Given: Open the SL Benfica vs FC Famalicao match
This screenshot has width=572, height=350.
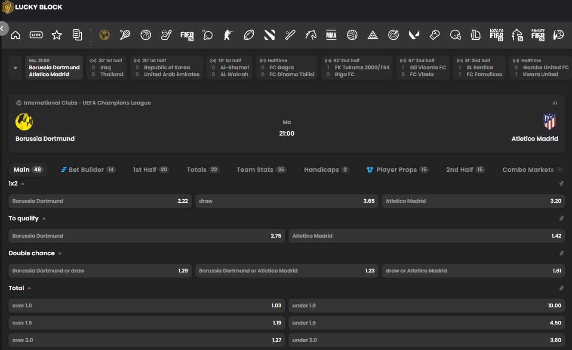Looking at the screenshot, I should [479, 68].
